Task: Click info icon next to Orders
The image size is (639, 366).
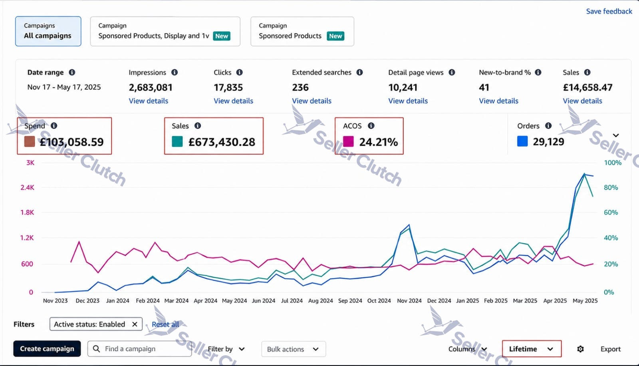Action: pos(549,125)
